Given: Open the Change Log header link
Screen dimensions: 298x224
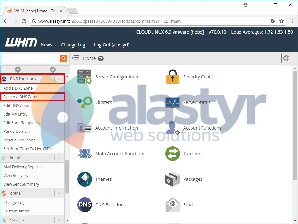Looking at the screenshot, I should 73,45.
